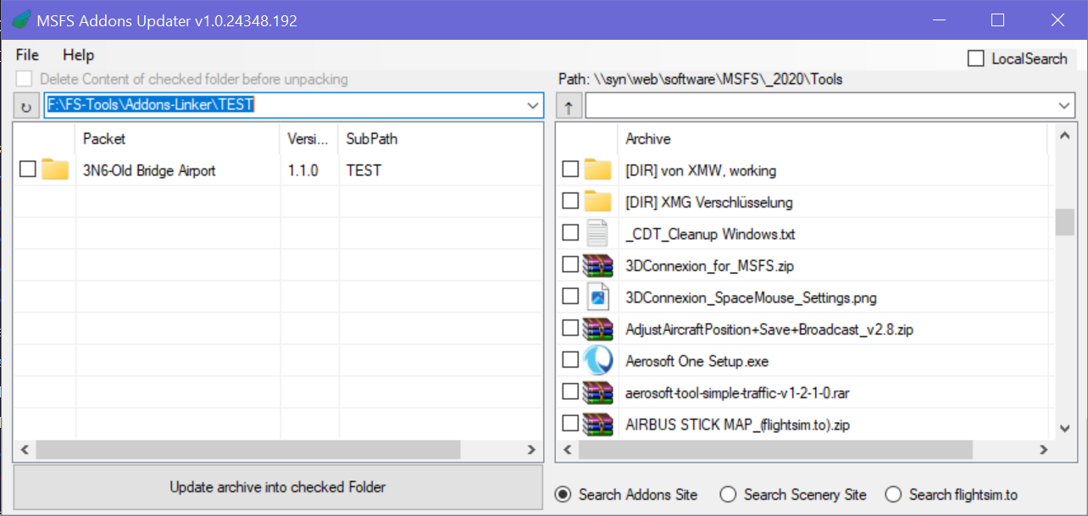Expand the F:\FS-Tools folder path dropdown
The image size is (1088, 516).
[533, 106]
